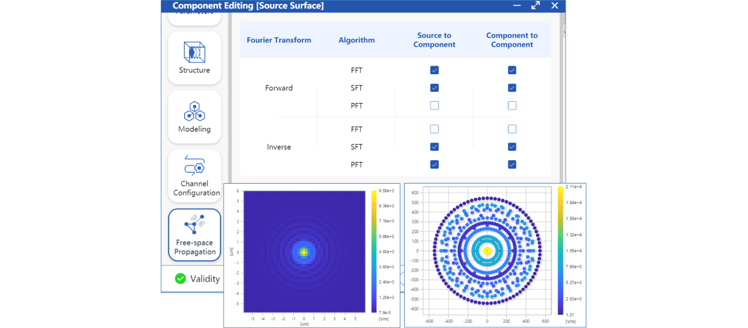Uncheck Inverse SFT Source to Component
The image size is (748, 328).
click(434, 147)
